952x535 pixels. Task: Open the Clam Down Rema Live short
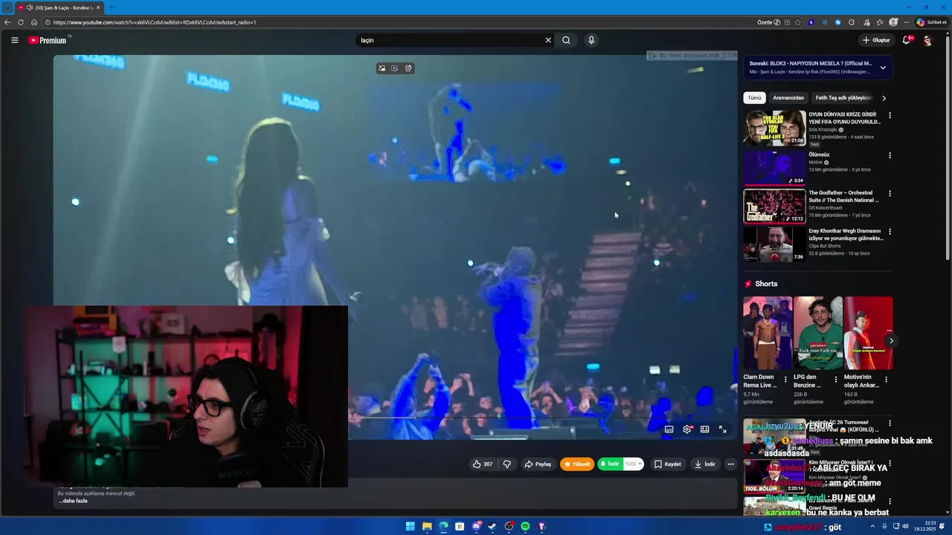[x=768, y=333]
